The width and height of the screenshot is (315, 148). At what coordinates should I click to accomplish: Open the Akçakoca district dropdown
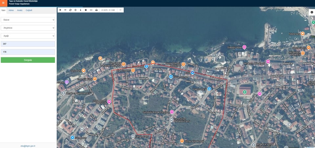pyautogui.click(x=28, y=28)
